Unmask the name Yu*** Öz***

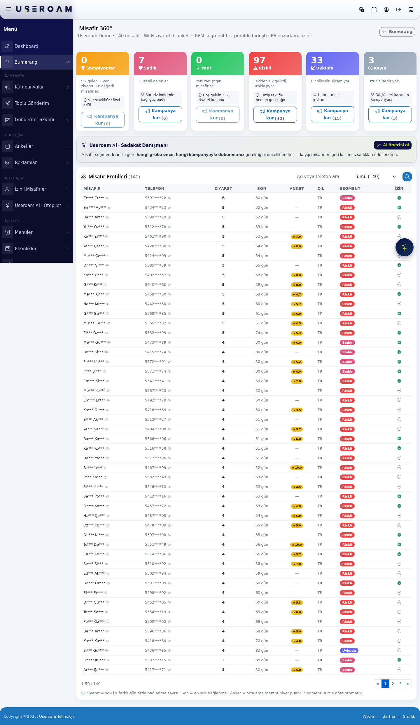point(107,227)
